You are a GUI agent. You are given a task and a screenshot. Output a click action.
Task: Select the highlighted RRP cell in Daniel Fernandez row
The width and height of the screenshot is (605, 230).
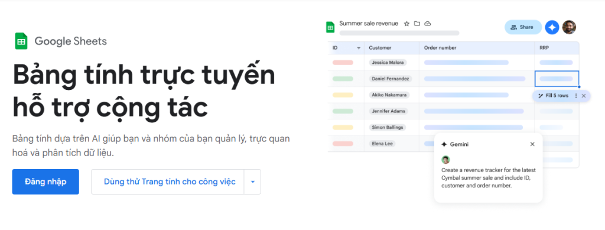557,79
